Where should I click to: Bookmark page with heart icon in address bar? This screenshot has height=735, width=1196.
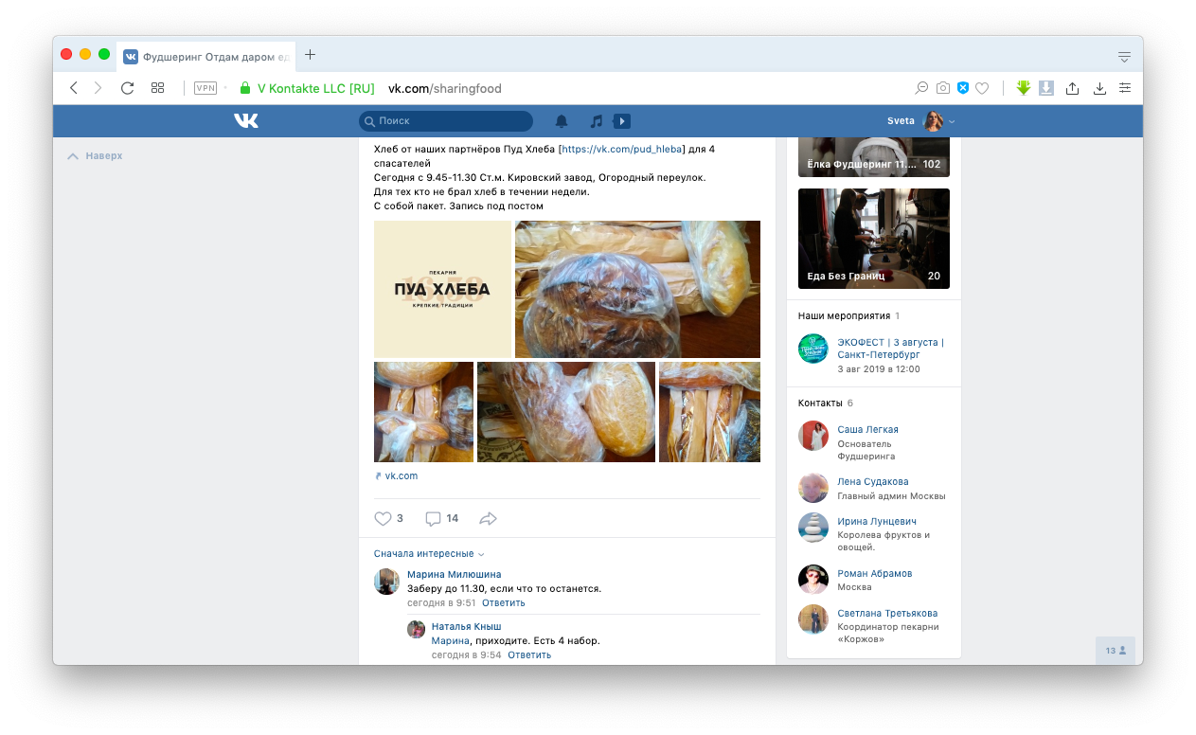tap(982, 88)
